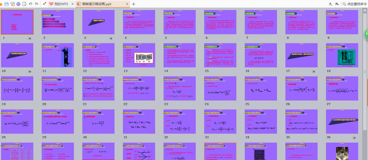Select slide 36 thumbnail

point(342,122)
